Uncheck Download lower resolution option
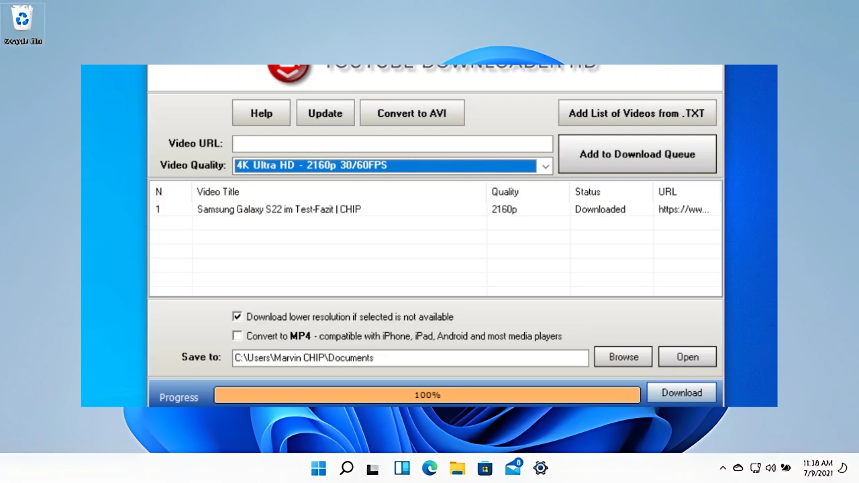Image resolution: width=859 pixels, height=483 pixels. (x=237, y=317)
